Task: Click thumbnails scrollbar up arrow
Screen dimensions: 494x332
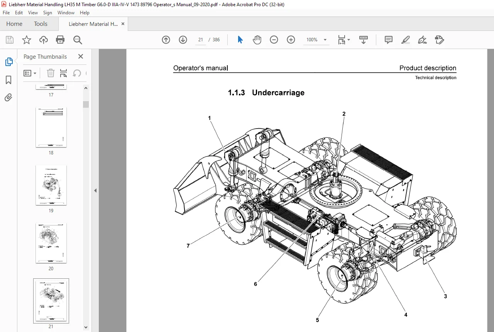Action: point(86,88)
